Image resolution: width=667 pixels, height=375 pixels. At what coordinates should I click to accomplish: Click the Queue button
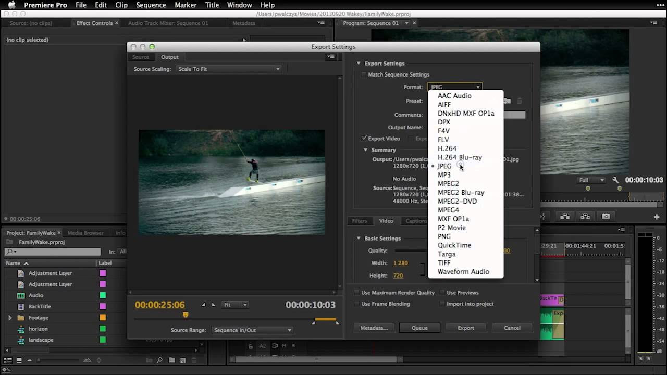point(419,328)
